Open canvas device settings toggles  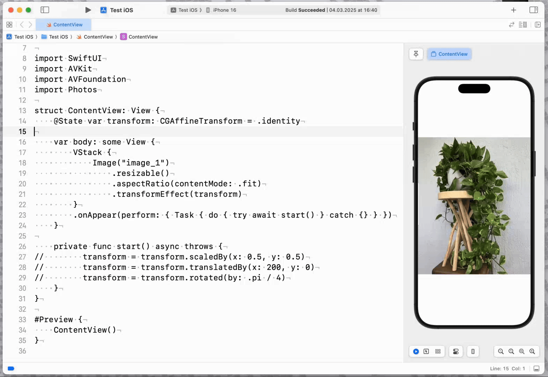pyautogui.click(x=456, y=352)
